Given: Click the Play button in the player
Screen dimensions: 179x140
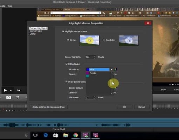Looking at the screenshot, I should coord(5,90).
